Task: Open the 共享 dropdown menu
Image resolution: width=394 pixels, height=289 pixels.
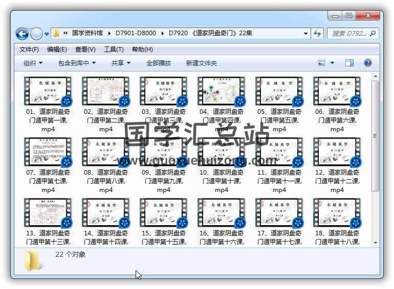Action: click(121, 63)
